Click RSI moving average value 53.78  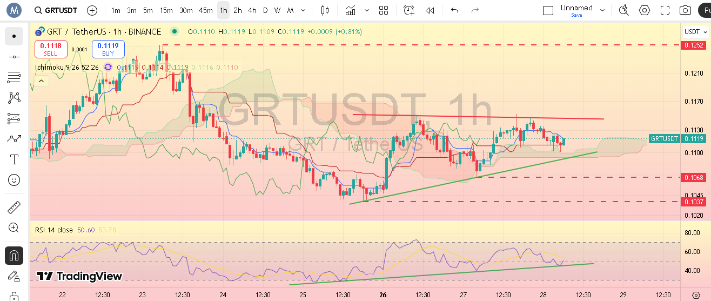(107, 230)
